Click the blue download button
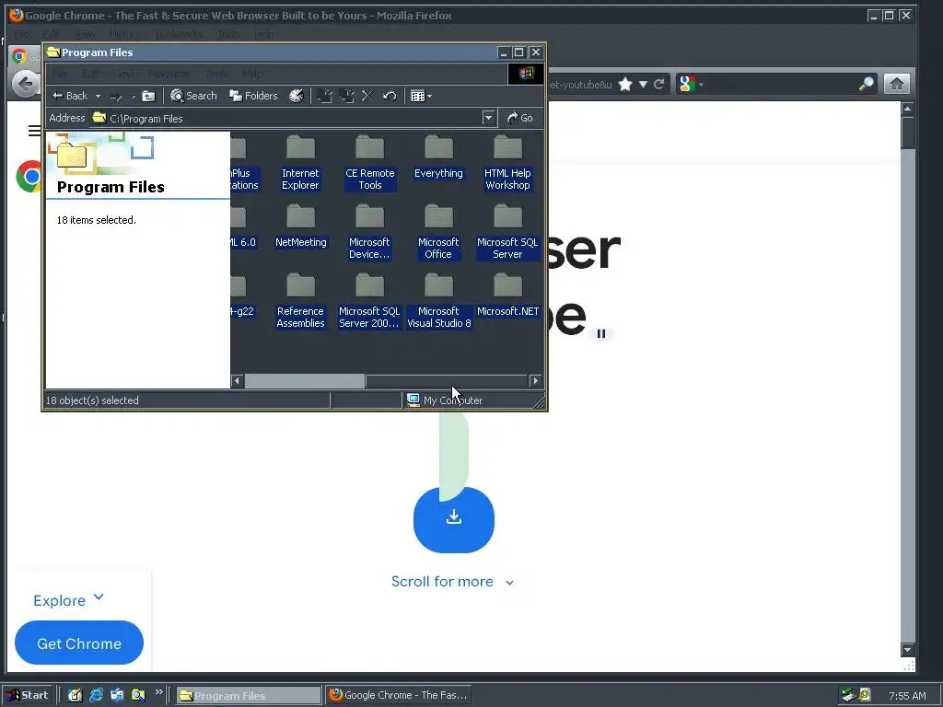 point(454,519)
